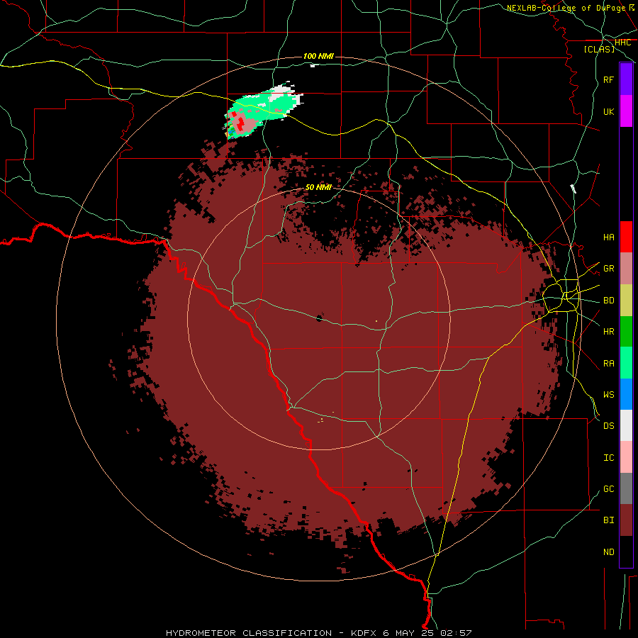Click the DS white legend swatch
This screenshot has height=638, width=638.
(x=626, y=425)
